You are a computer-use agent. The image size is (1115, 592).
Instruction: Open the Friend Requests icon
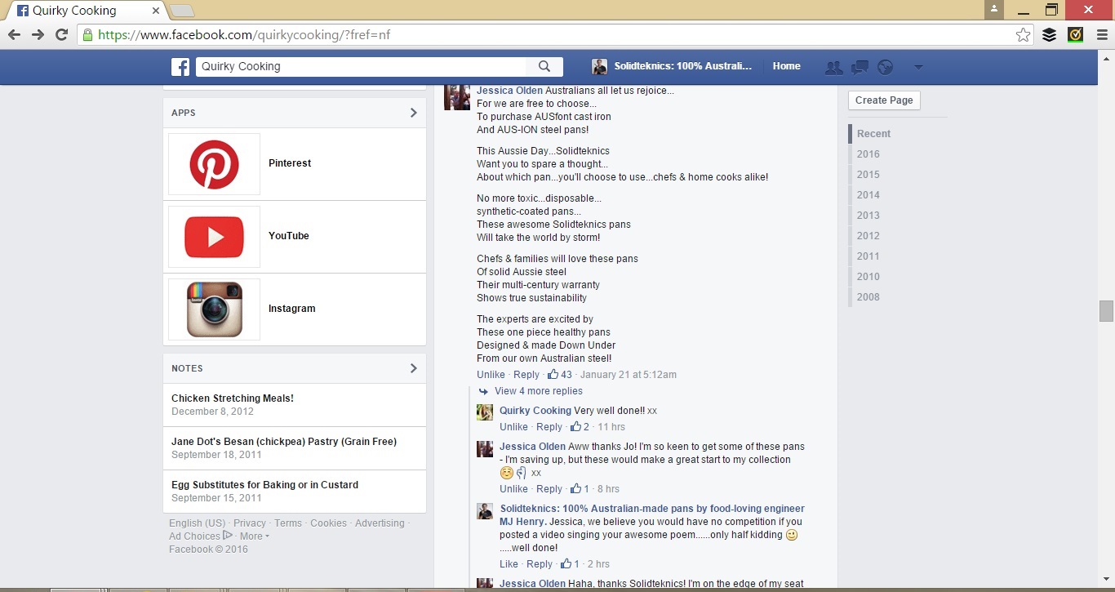point(833,67)
